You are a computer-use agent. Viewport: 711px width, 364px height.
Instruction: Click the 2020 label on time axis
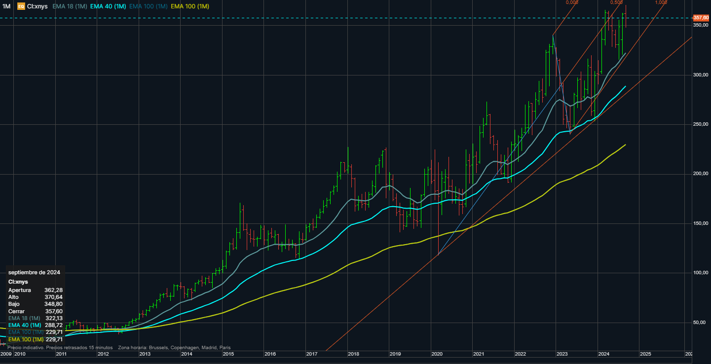(437, 354)
